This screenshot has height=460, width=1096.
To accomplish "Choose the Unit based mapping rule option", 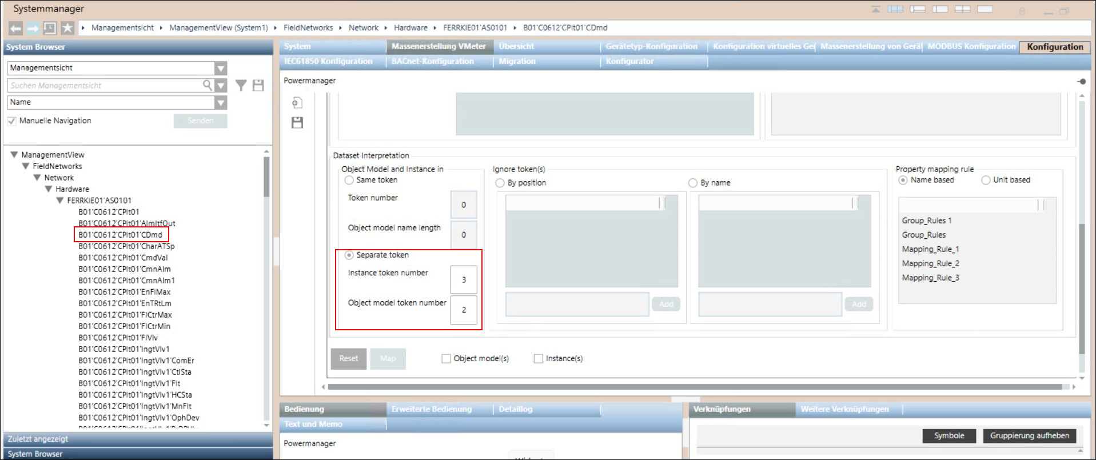I will [x=986, y=180].
